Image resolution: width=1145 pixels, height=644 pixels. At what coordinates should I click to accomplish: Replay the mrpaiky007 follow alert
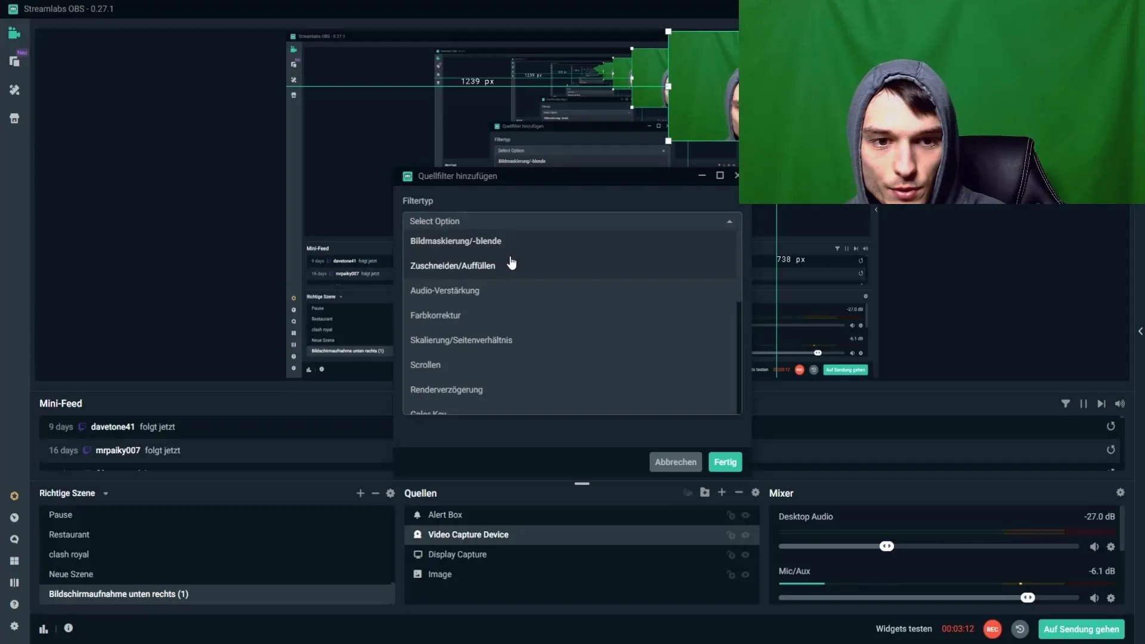point(1111,450)
